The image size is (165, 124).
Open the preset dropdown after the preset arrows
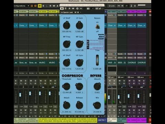(81, 12)
